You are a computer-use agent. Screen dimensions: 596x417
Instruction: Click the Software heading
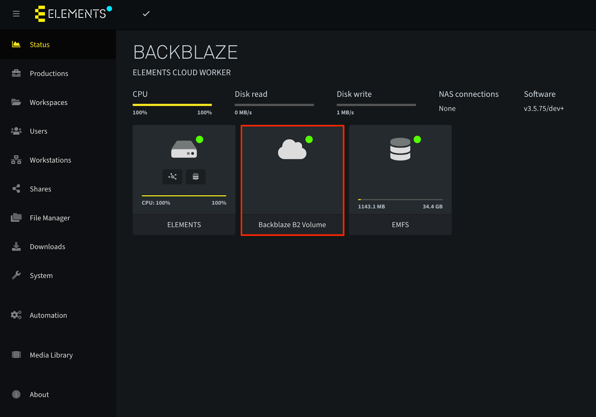(x=540, y=94)
